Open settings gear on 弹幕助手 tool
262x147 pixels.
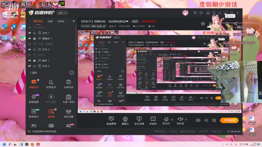click(x=38, y=80)
